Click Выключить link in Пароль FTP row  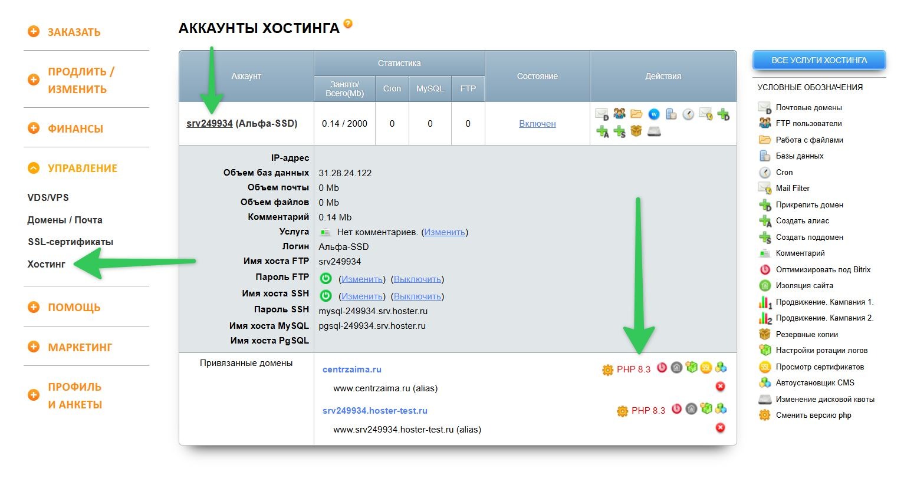418,279
